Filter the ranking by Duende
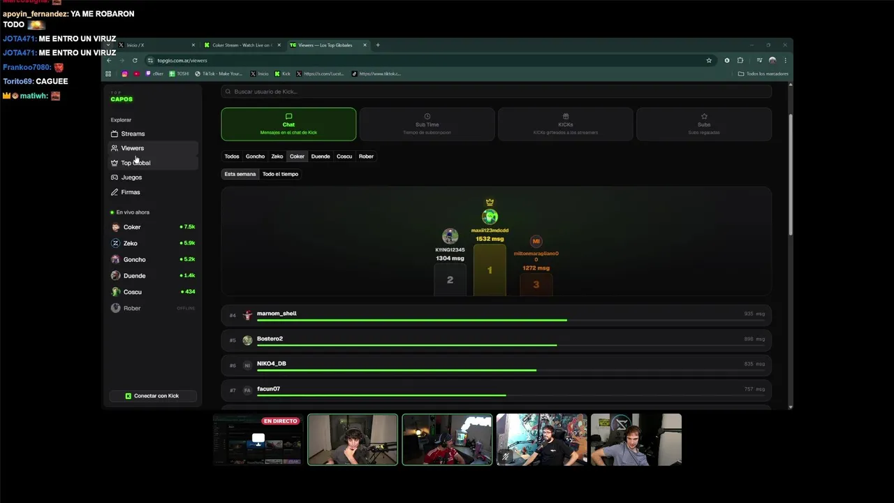This screenshot has height=503, width=894. (x=321, y=156)
